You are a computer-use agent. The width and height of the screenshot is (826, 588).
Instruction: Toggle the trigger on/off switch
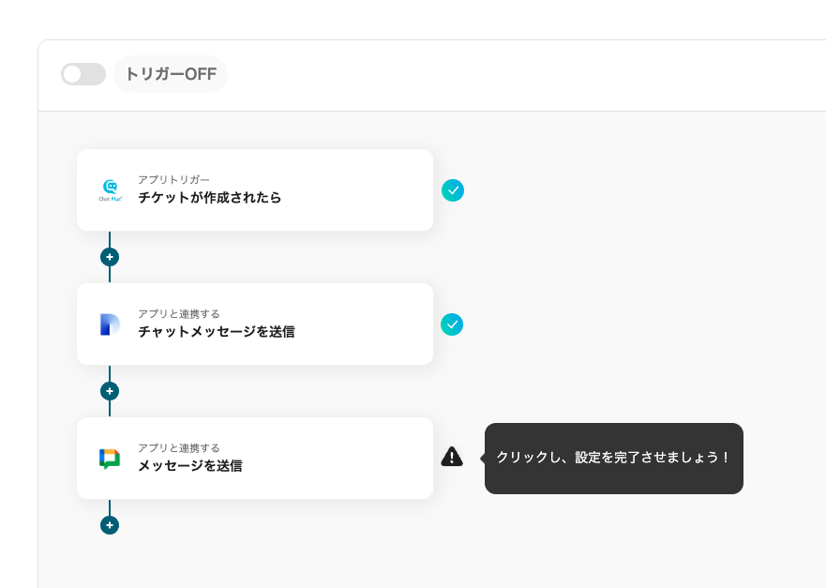83,74
